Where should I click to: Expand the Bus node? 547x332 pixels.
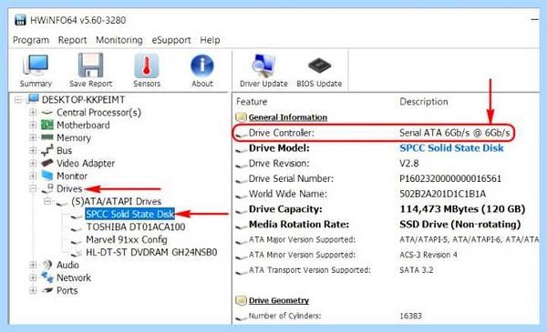(x=33, y=150)
